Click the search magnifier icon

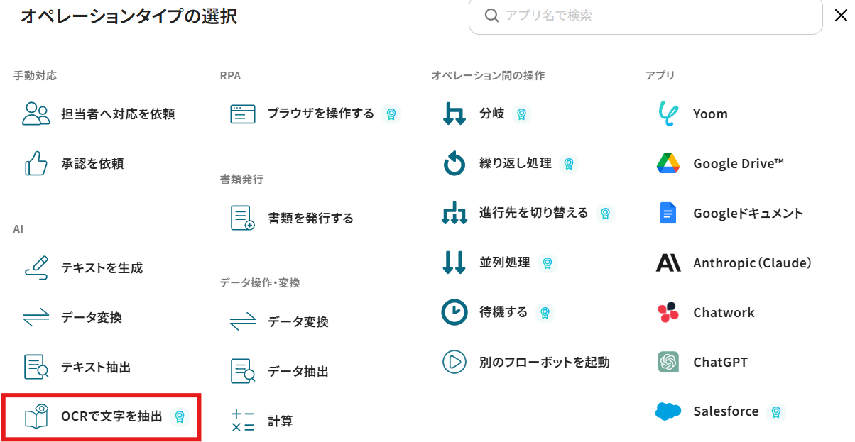491,16
